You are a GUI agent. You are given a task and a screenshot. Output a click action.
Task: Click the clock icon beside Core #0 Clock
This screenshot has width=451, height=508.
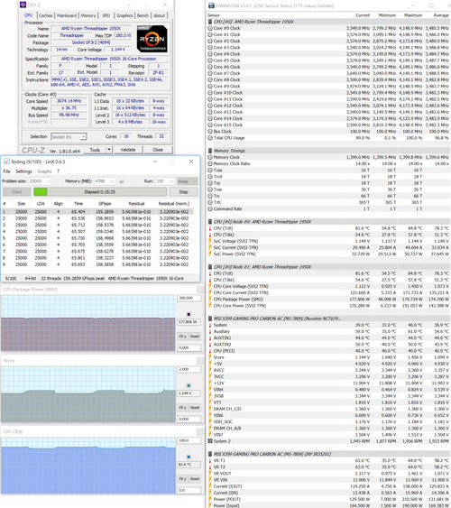point(210,28)
